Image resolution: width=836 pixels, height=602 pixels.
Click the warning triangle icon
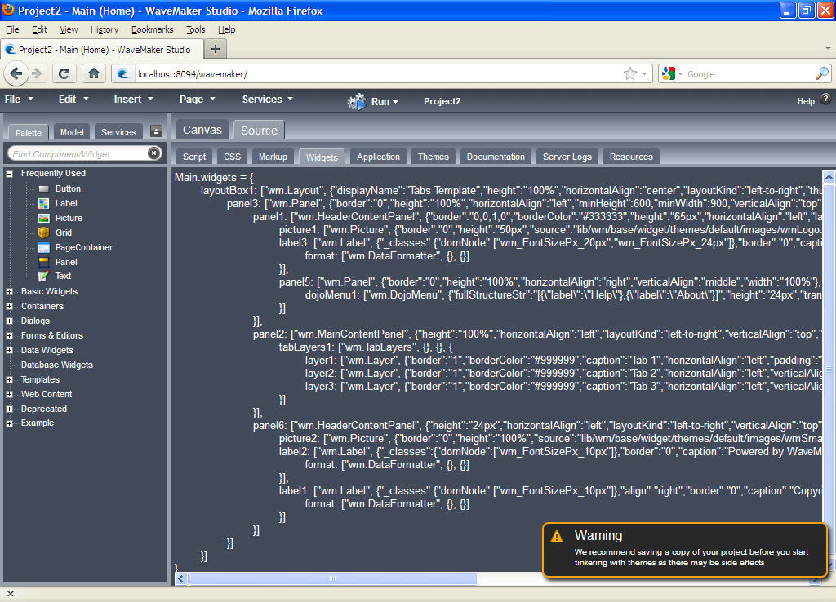[x=557, y=536]
